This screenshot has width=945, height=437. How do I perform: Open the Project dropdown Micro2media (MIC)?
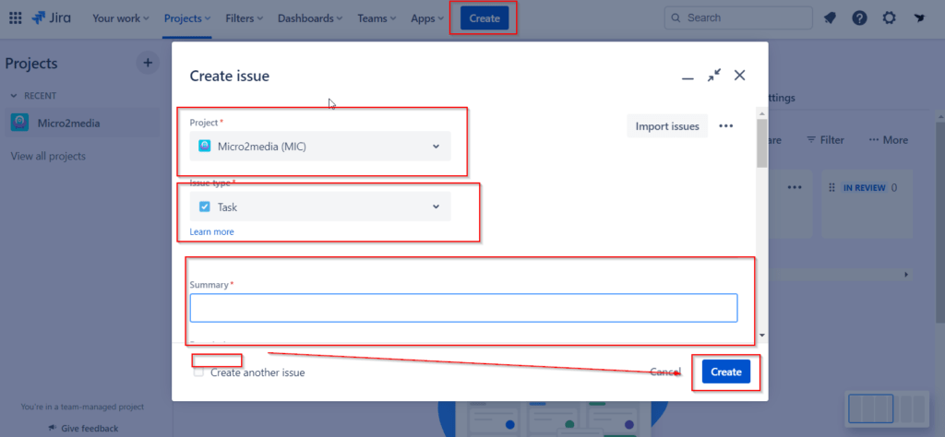(320, 146)
